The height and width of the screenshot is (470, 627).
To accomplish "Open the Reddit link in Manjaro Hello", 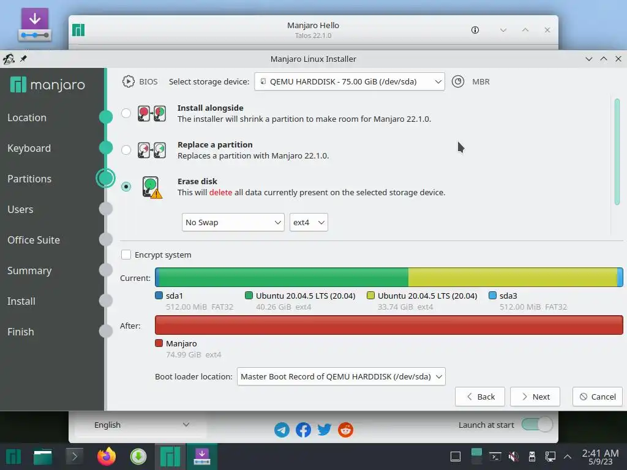I will pos(345,430).
